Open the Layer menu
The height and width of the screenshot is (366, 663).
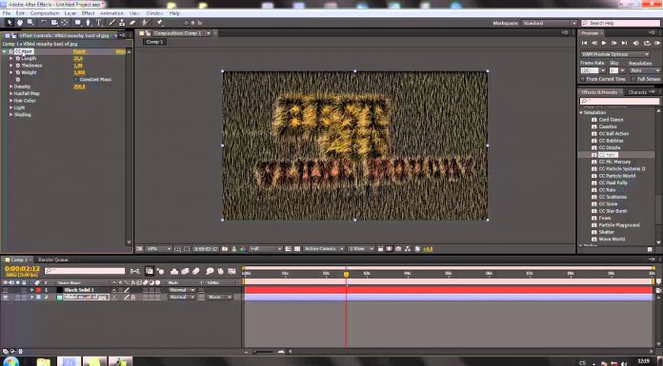click(70, 13)
